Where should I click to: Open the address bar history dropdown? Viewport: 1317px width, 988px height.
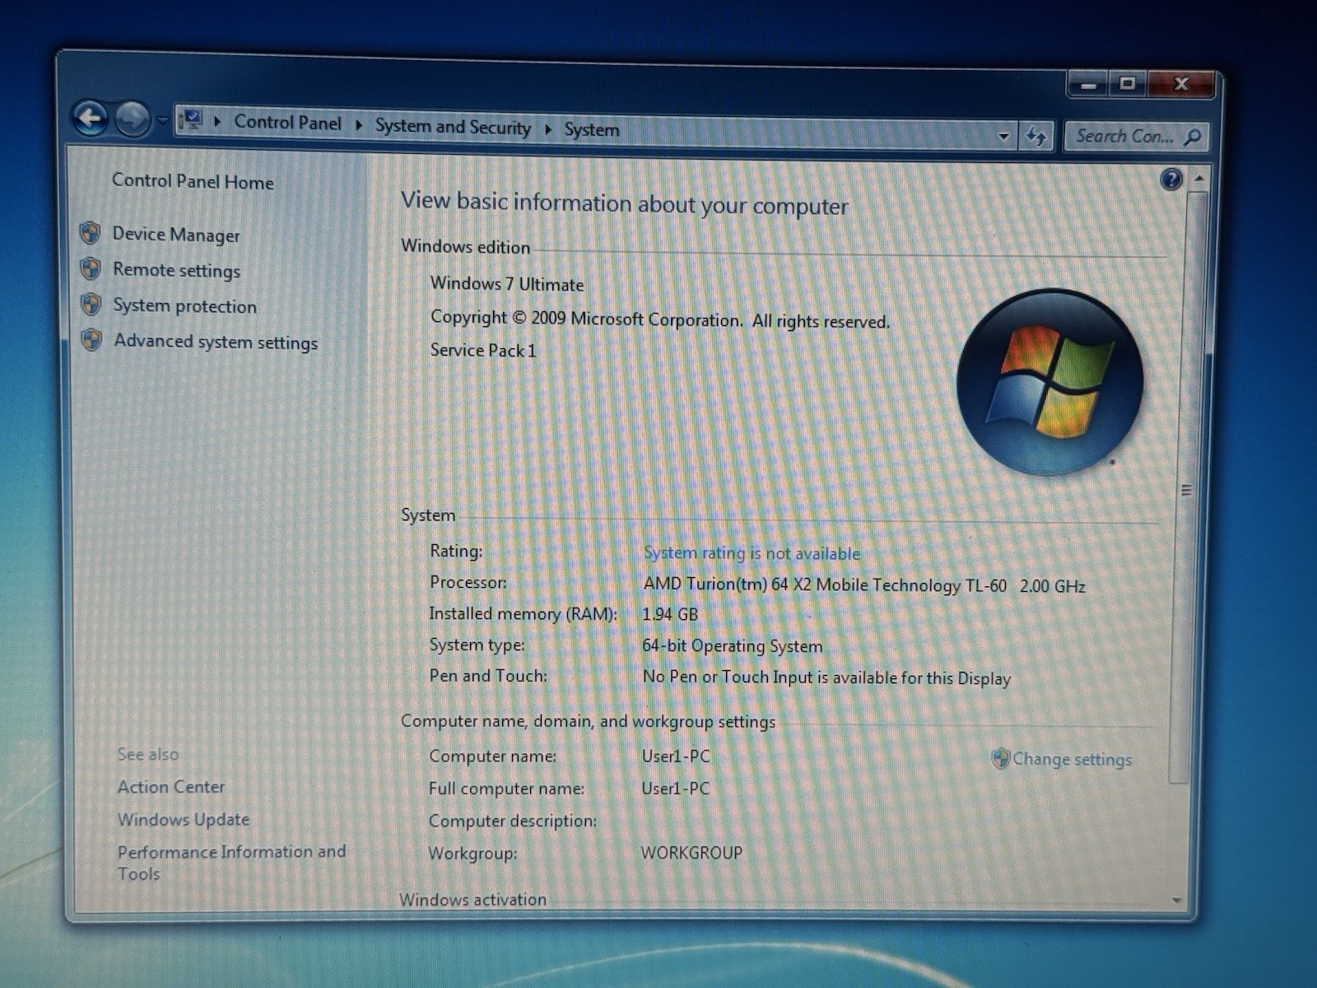pyautogui.click(x=1003, y=136)
